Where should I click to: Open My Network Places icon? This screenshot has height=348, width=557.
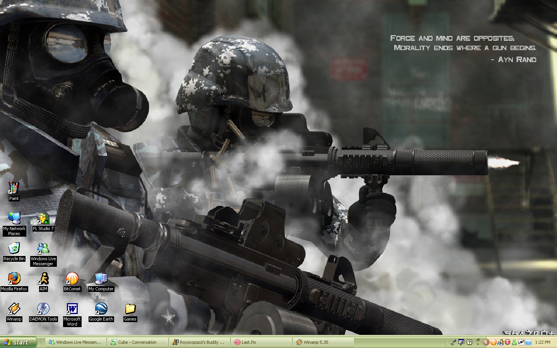[x=14, y=224]
